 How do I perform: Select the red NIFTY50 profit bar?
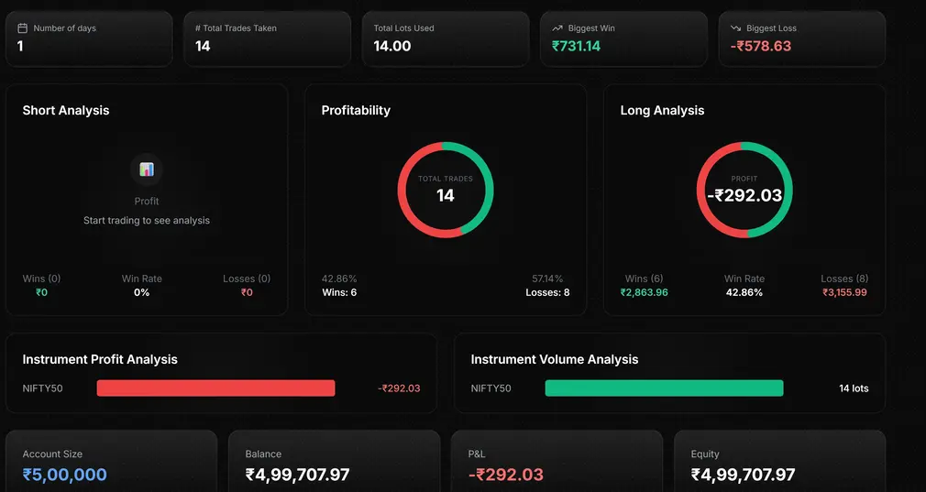click(215, 388)
